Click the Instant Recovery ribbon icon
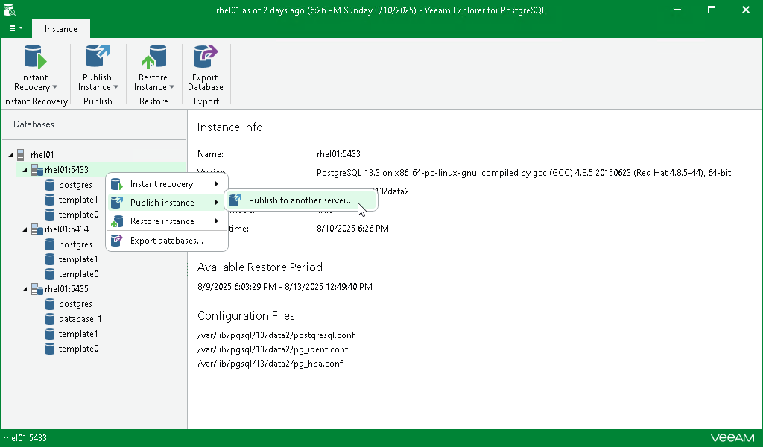Screen dimensions: 763x447 [x=35, y=57]
